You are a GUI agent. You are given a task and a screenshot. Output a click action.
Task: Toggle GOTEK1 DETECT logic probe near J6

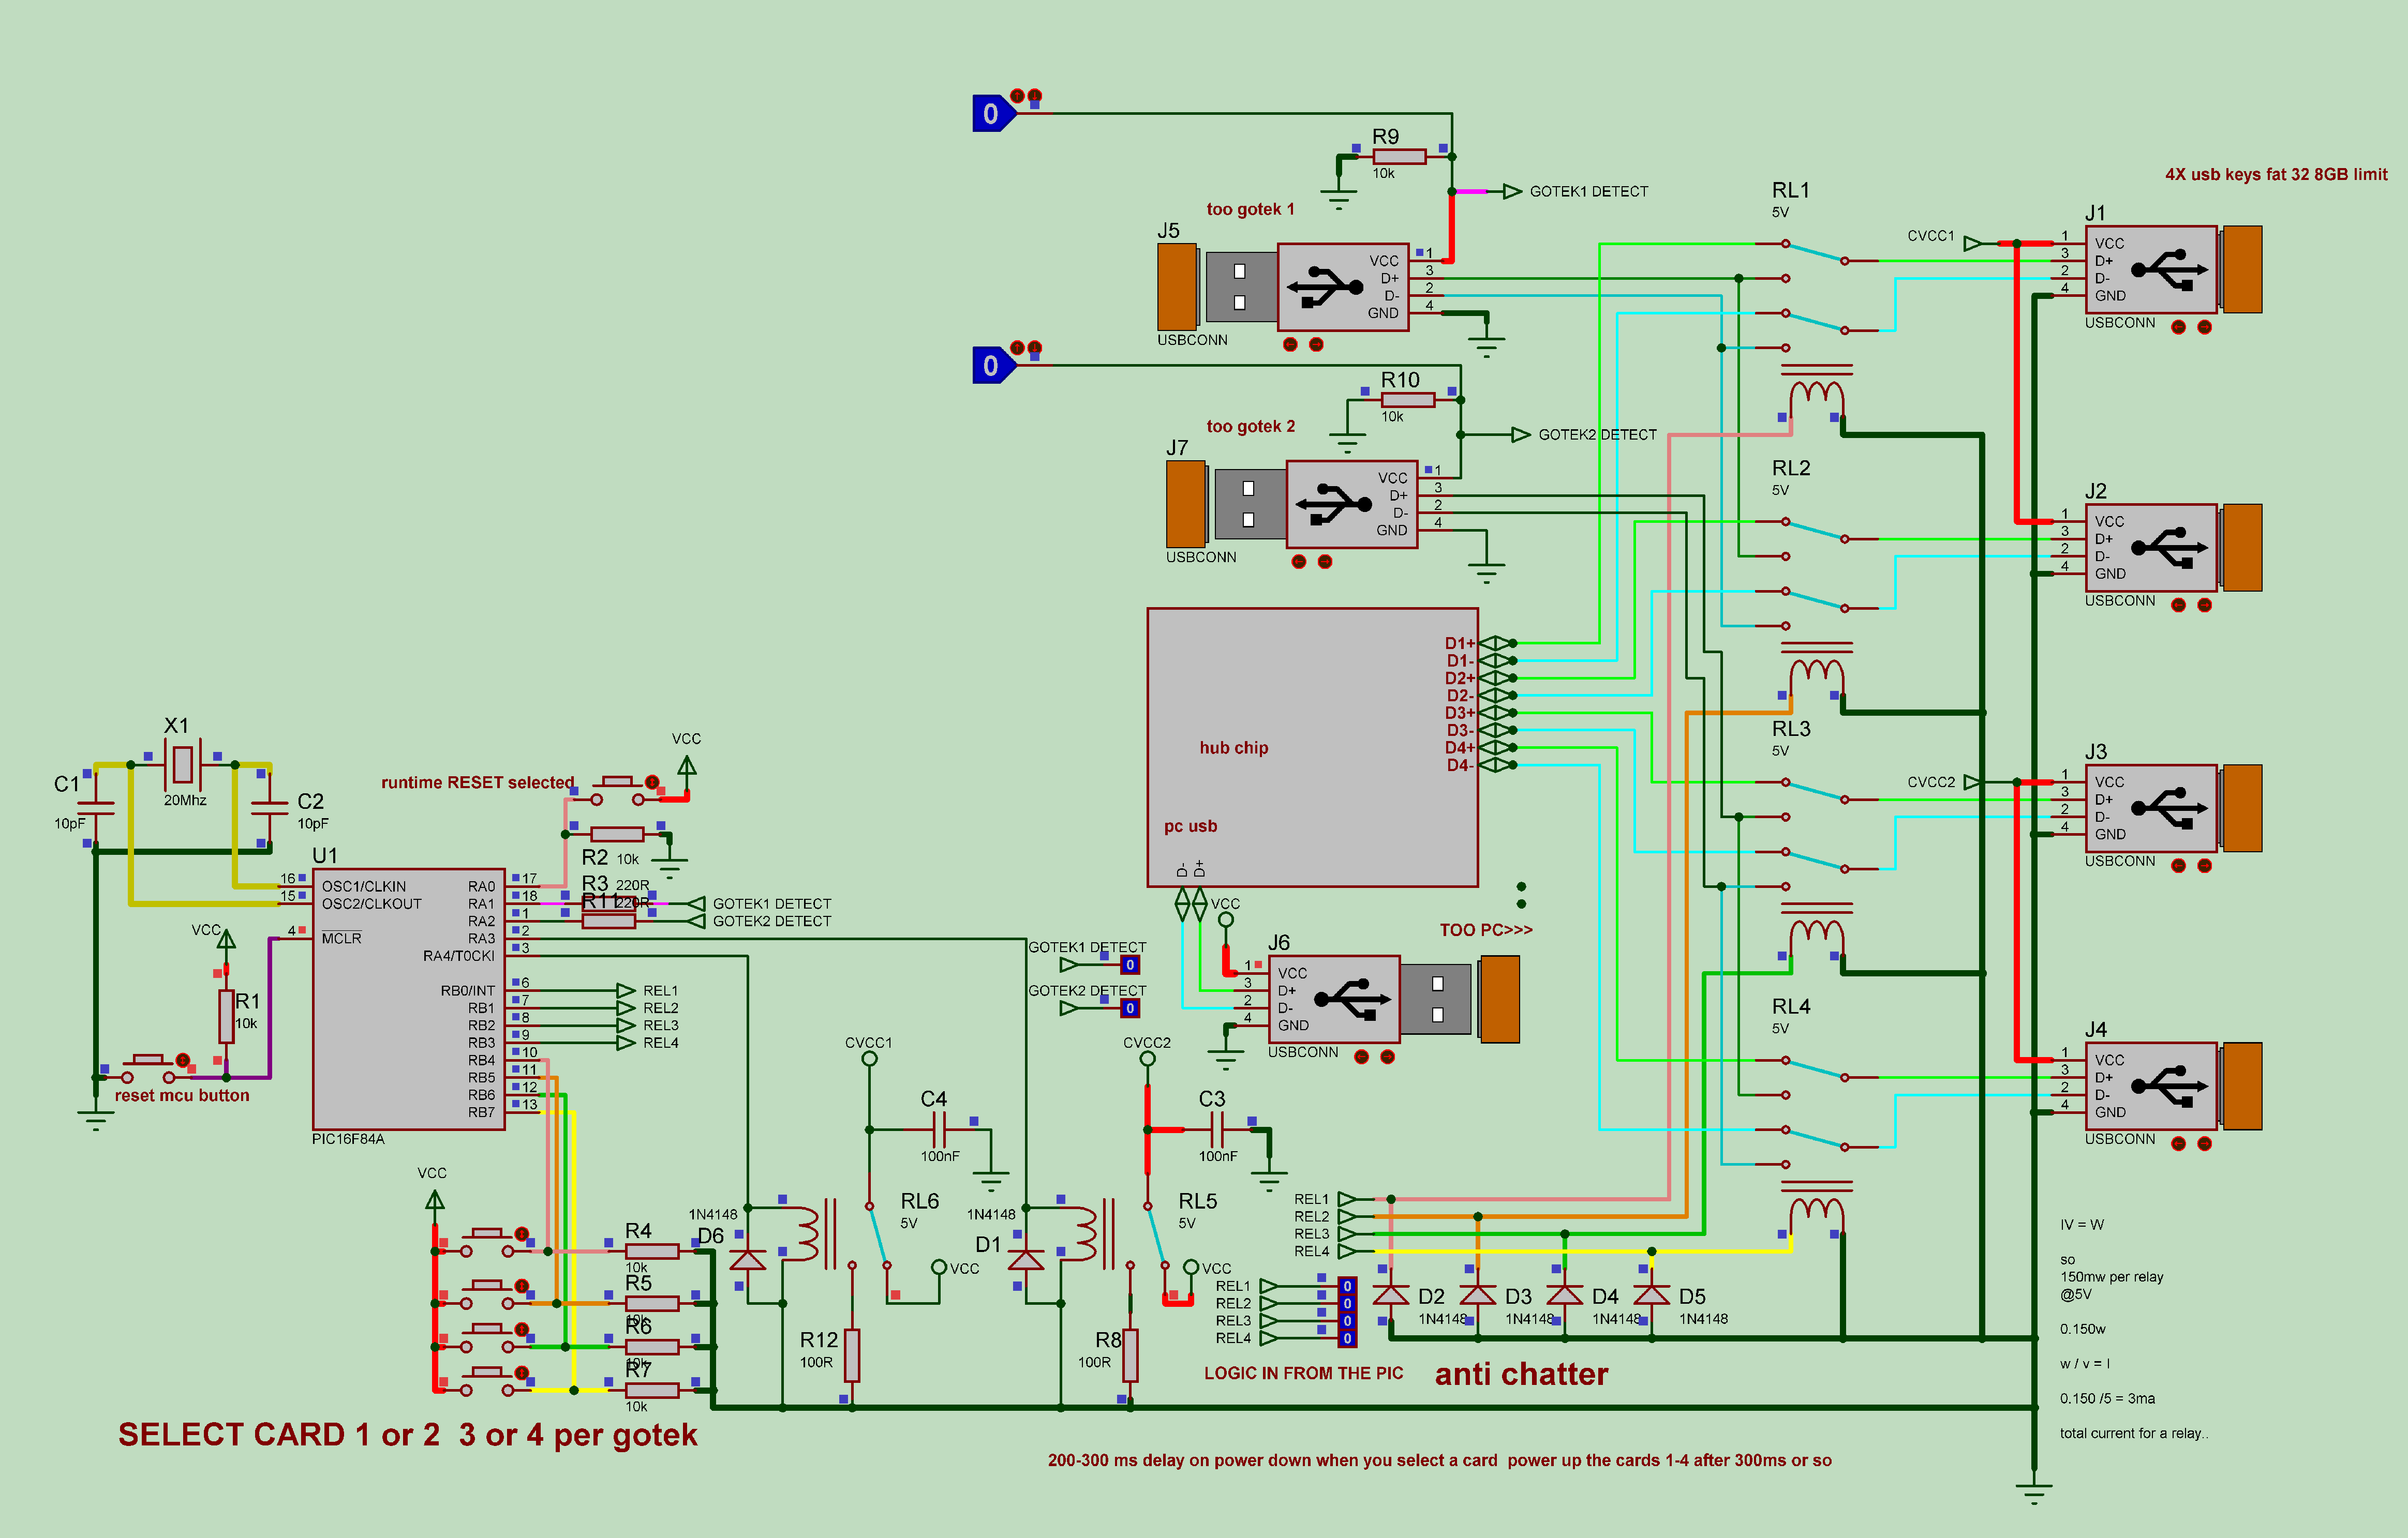click(1130, 964)
